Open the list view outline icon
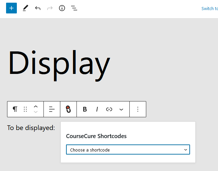 pos(74,8)
